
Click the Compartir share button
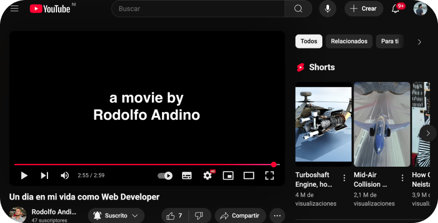pyautogui.click(x=240, y=216)
